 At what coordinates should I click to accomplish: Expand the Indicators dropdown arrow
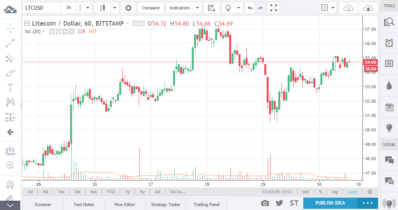coord(197,8)
